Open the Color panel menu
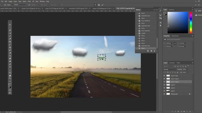The height and width of the screenshot is (113, 202). click(x=193, y=10)
